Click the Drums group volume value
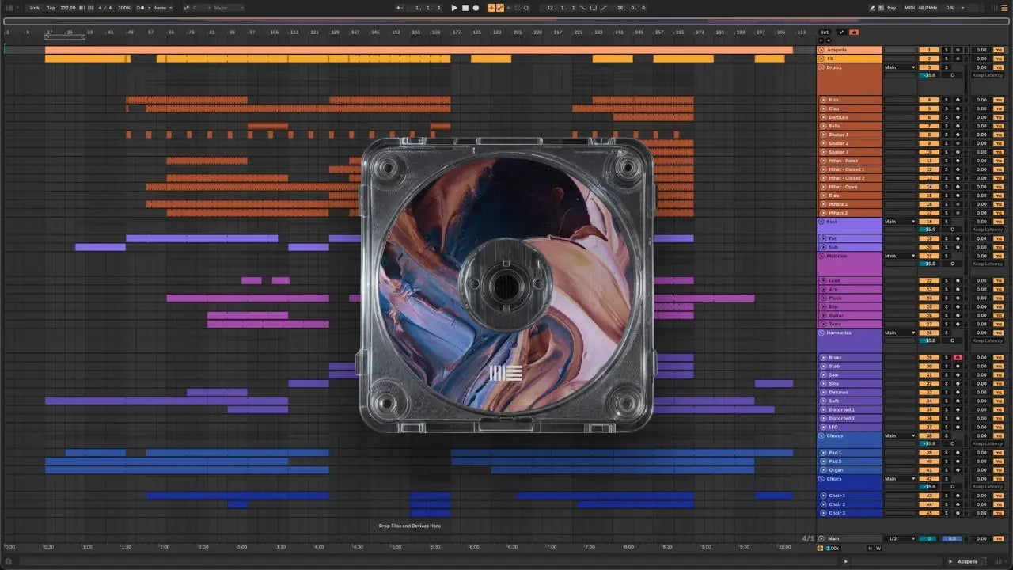Screen dimensions: 1013x570 (931, 75)
